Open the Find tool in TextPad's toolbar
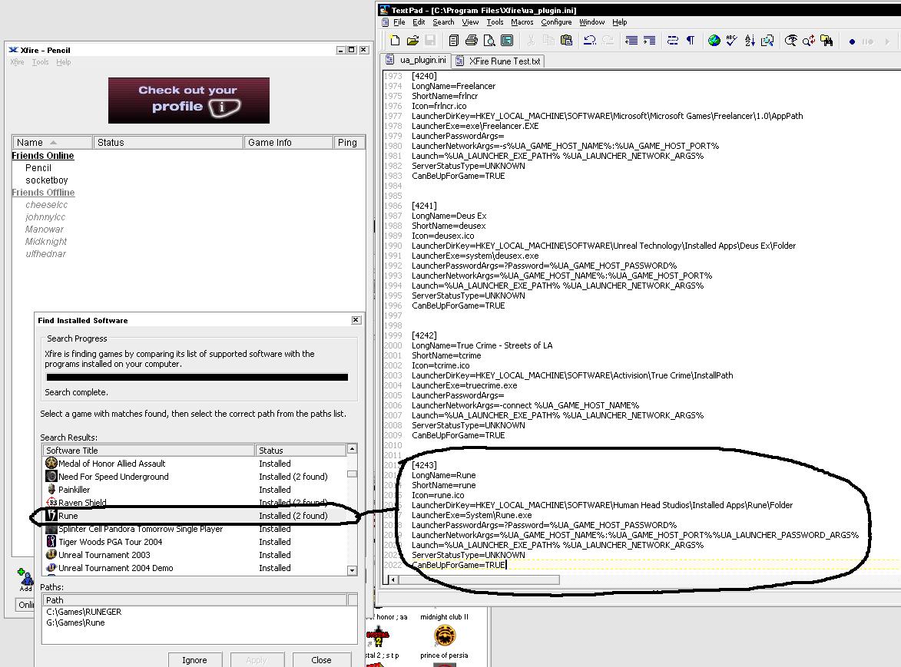 [790, 40]
